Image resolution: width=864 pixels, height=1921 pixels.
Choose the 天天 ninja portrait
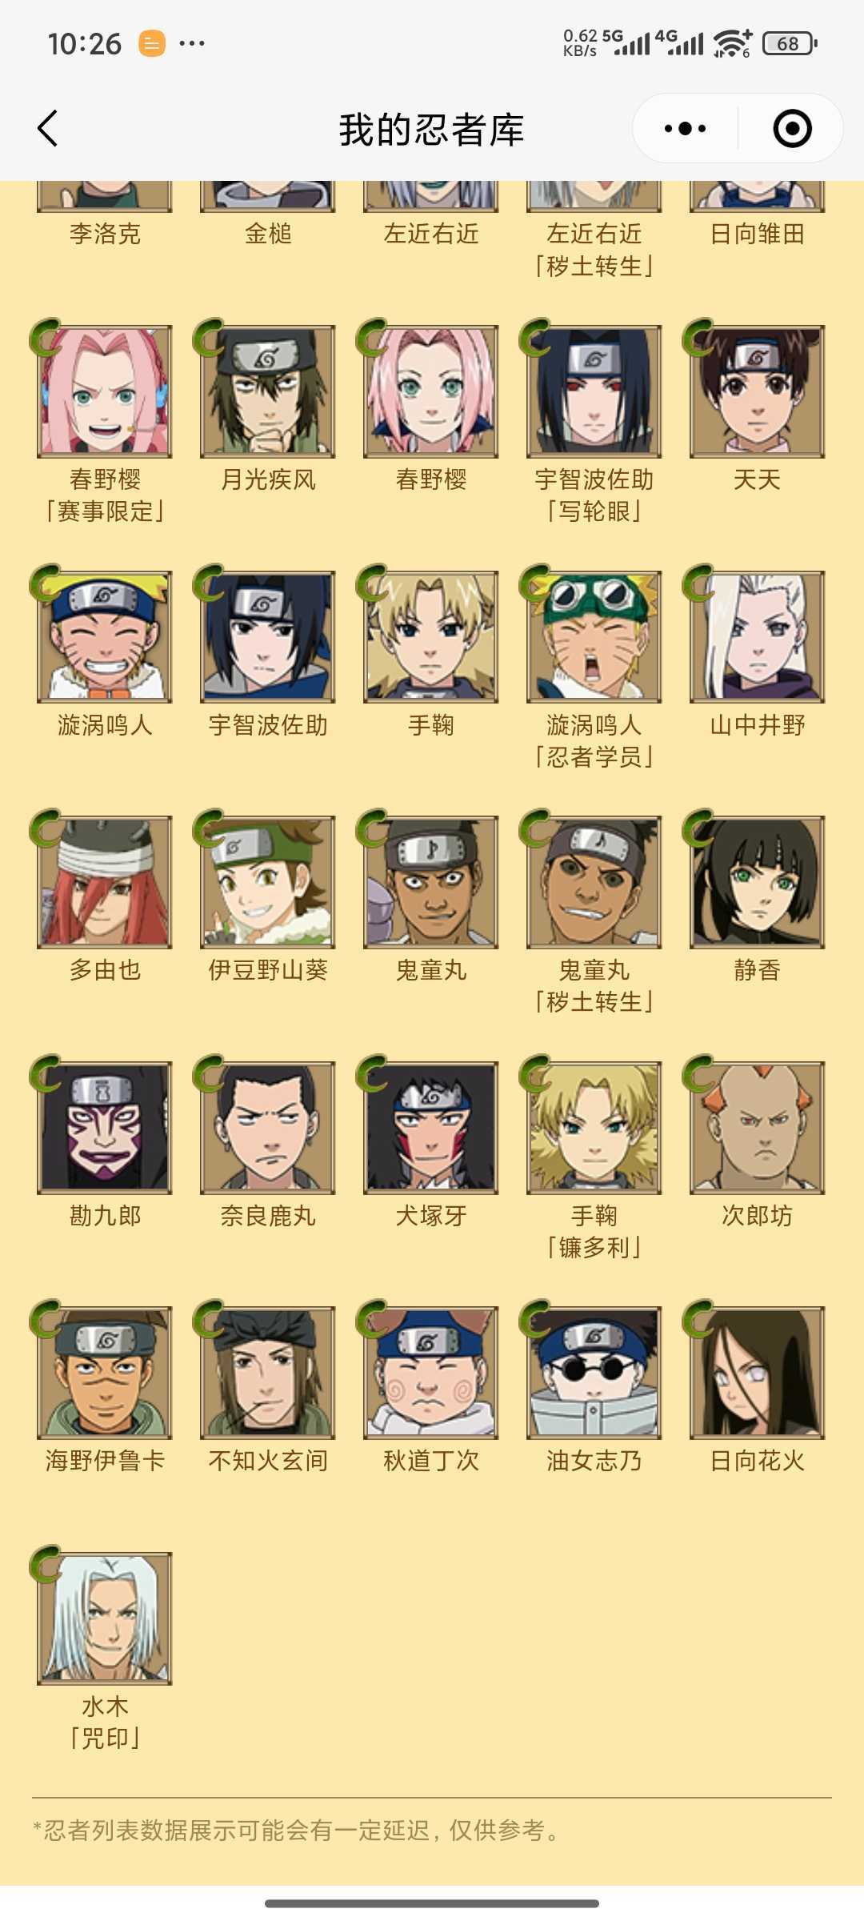758,391
